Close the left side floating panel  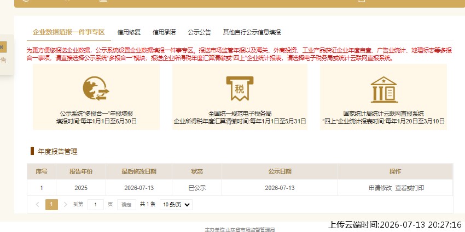tap(2, 47)
